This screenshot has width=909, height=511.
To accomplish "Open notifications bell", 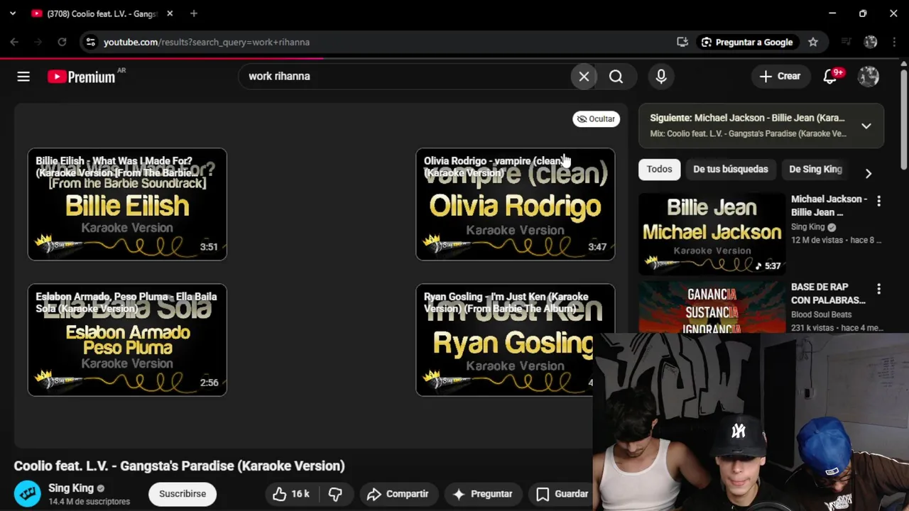I will point(830,76).
